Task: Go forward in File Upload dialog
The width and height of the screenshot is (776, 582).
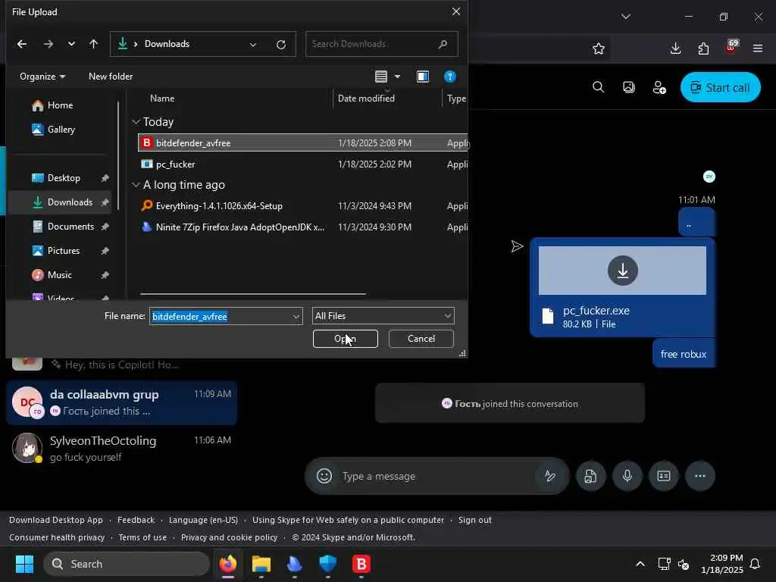Action: tap(48, 44)
